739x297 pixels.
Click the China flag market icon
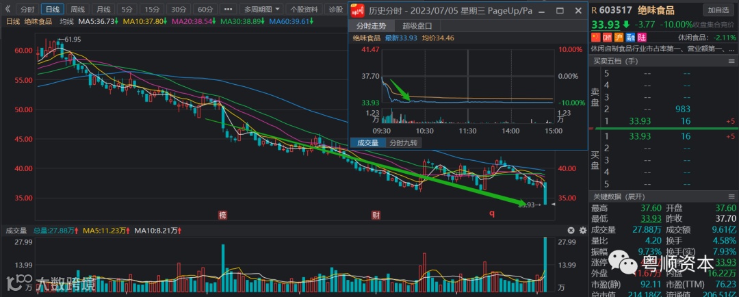point(596,37)
